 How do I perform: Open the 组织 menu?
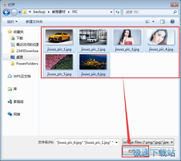point(12,22)
